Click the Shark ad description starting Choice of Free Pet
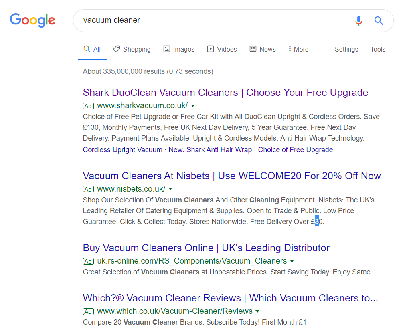The width and height of the screenshot is (407, 333). 231,127
